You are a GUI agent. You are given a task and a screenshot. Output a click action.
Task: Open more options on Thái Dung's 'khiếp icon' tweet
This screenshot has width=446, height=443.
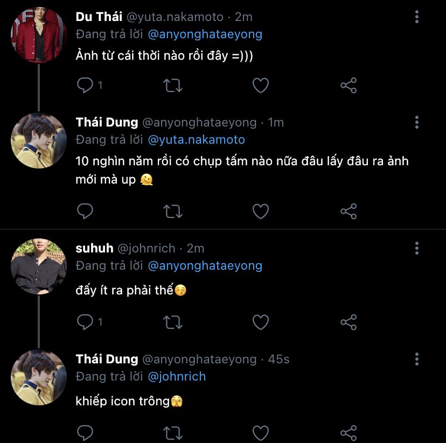pyautogui.click(x=416, y=359)
